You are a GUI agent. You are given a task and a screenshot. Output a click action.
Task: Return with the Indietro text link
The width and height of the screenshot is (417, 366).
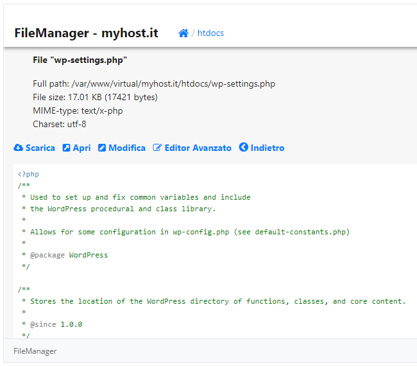click(268, 148)
